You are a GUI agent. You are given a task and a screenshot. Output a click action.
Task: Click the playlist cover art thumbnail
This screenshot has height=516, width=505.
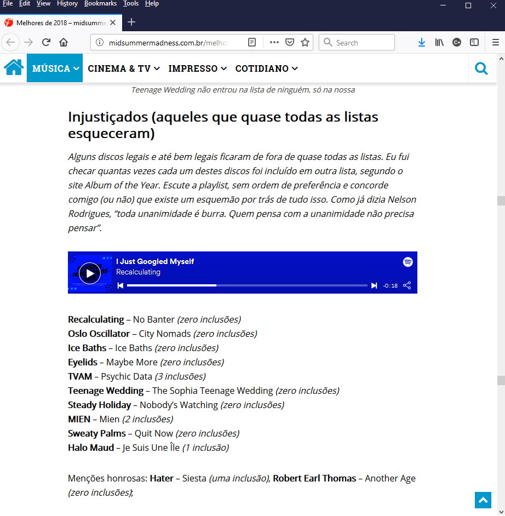pyautogui.click(x=90, y=273)
